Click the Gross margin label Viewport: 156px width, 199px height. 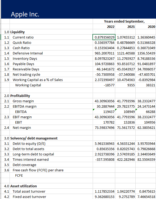tap(23, 101)
